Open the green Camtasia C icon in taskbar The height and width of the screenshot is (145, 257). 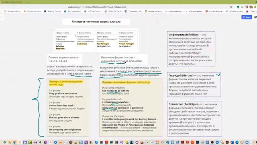pyautogui.click(x=30, y=142)
